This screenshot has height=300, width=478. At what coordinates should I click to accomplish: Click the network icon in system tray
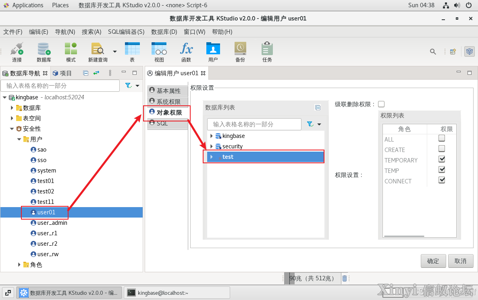pos(446,5)
